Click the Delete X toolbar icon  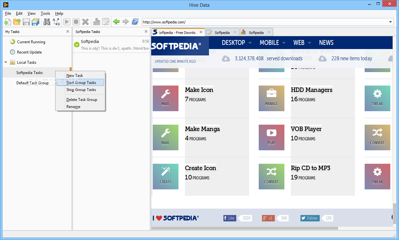click(x=85, y=22)
